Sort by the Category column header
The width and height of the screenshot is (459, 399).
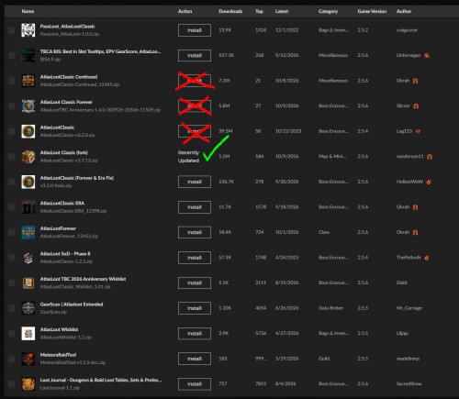tap(328, 11)
